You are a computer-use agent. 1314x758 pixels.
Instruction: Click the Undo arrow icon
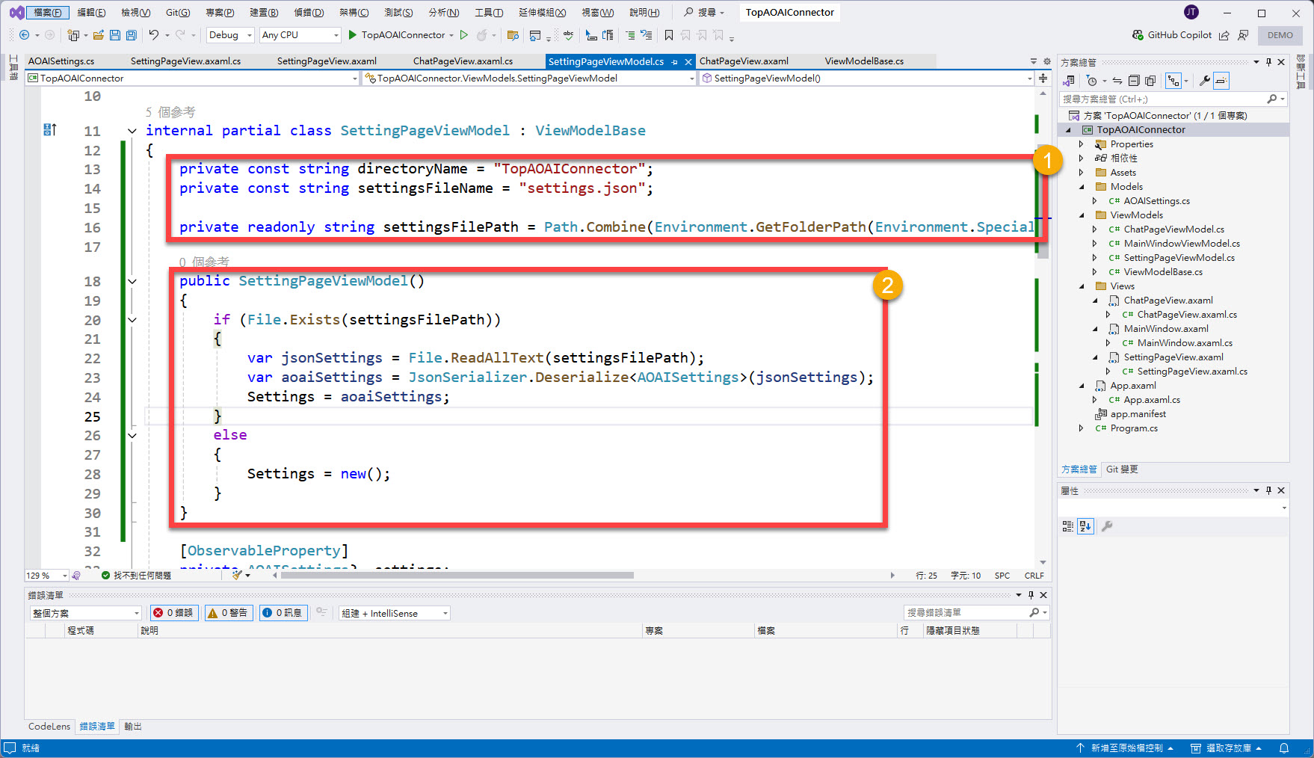coord(153,35)
